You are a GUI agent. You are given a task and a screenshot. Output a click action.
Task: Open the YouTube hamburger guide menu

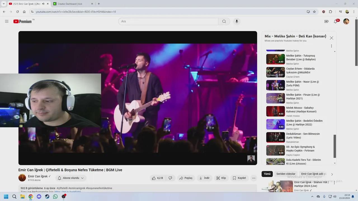click(x=7, y=21)
